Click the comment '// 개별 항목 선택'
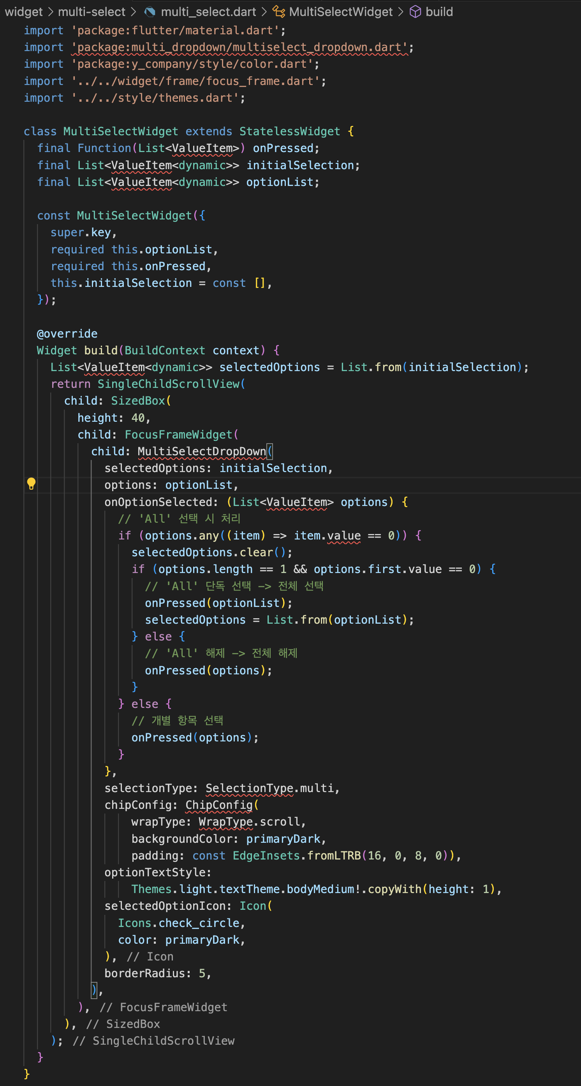581x1086 pixels. [177, 720]
